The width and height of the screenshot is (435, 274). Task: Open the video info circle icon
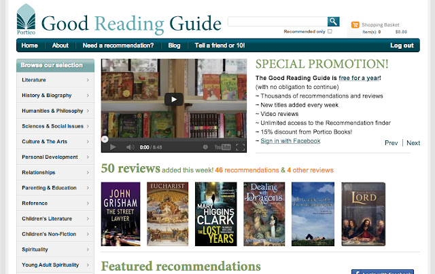click(x=205, y=147)
